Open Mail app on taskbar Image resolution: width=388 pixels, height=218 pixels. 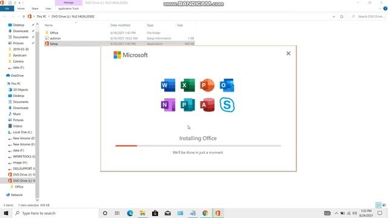point(168,213)
